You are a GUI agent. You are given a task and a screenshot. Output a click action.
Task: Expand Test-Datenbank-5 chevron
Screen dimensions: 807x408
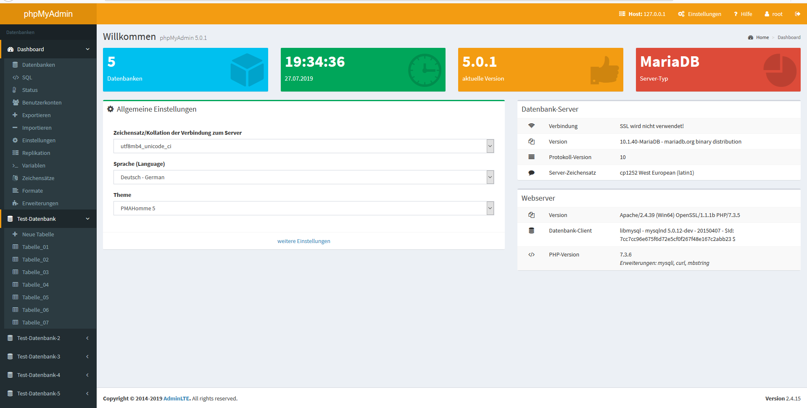point(87,393)
